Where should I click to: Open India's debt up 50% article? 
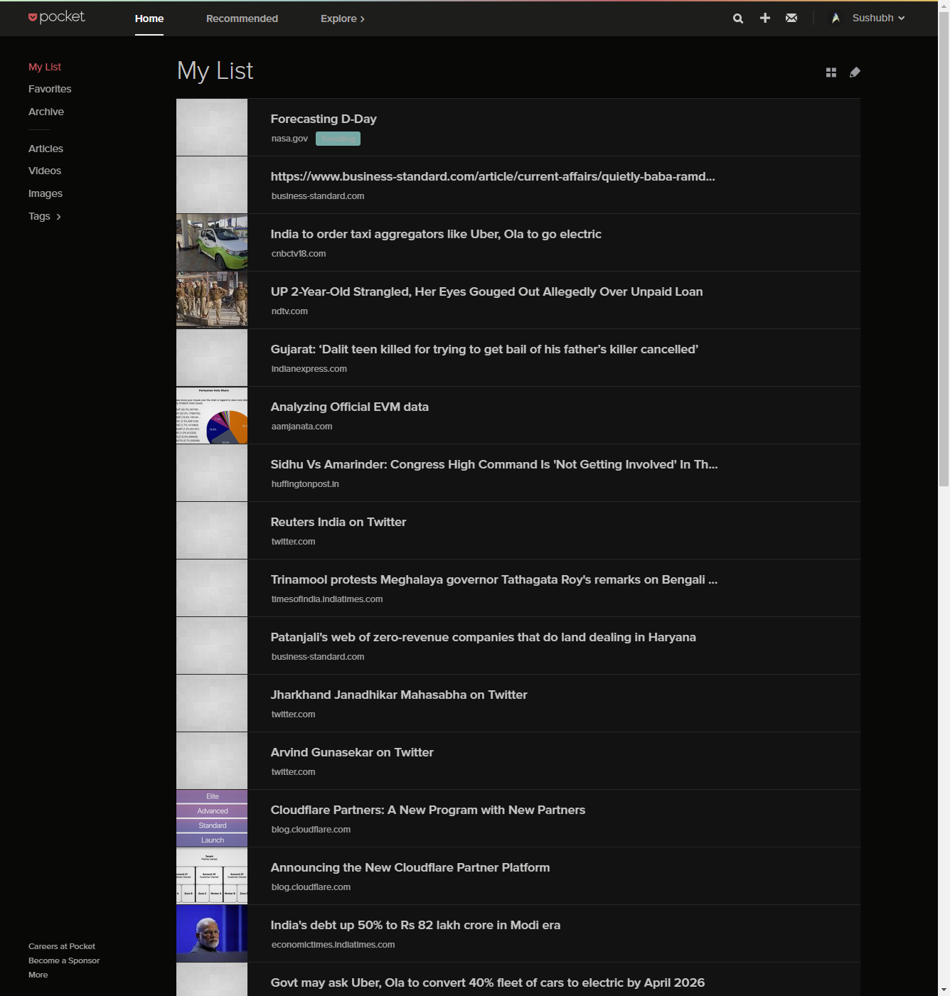415,925
